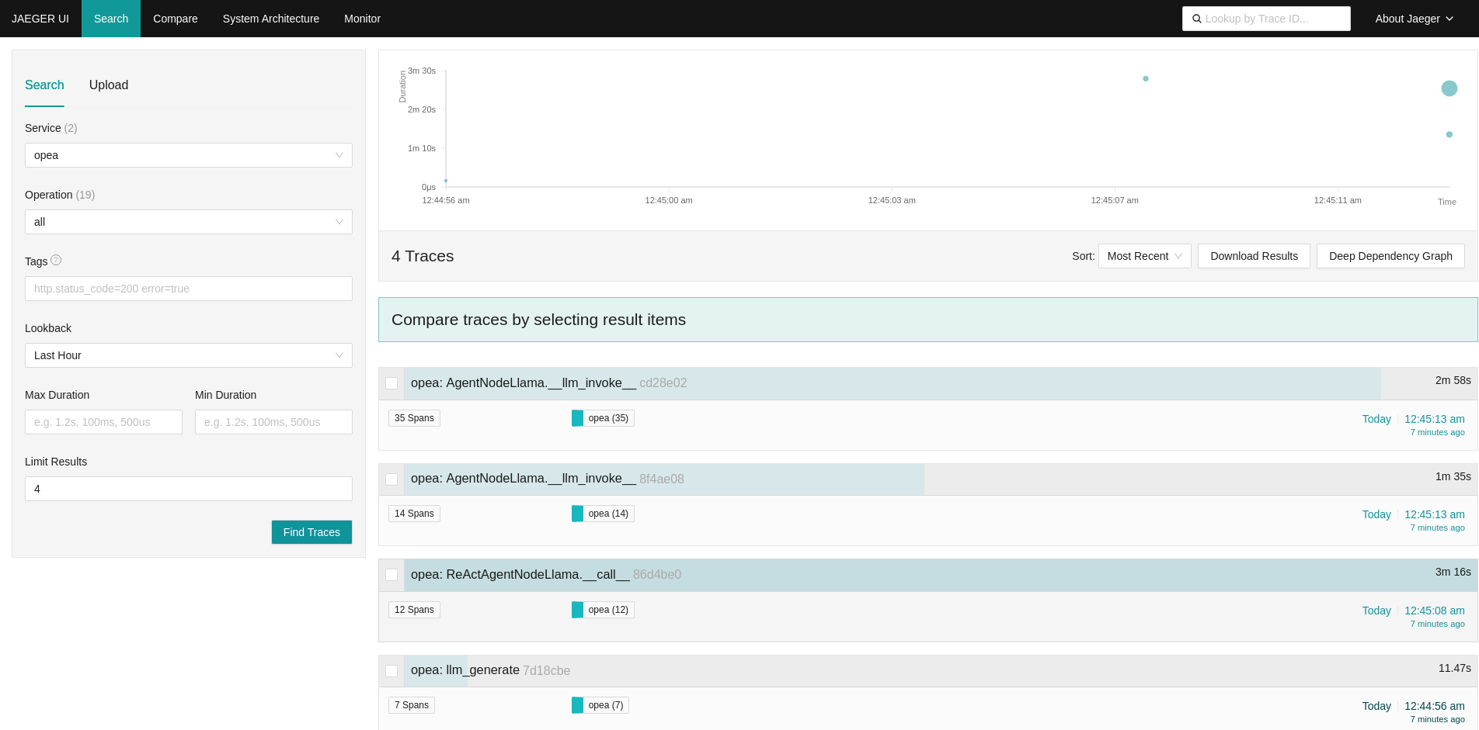
Task: Open System Architecture in top nav
Action: [x=271, y=19]
